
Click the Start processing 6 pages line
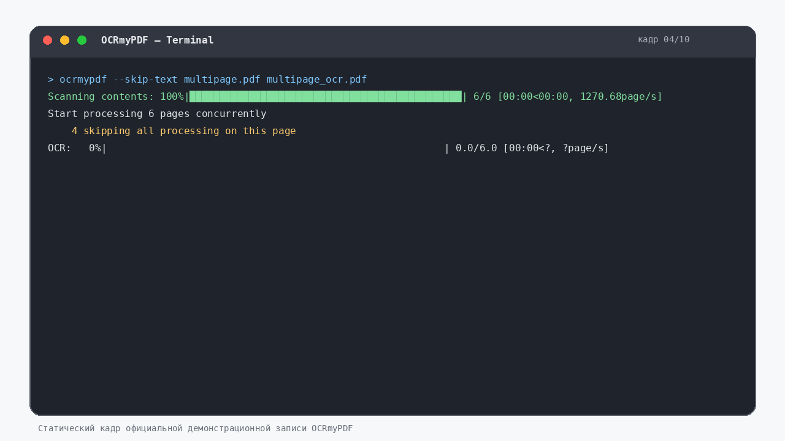point(157,114)
